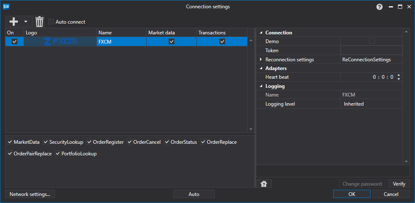
Task: Click the Logging Name value FXCM
Action: tap(349, 95)
